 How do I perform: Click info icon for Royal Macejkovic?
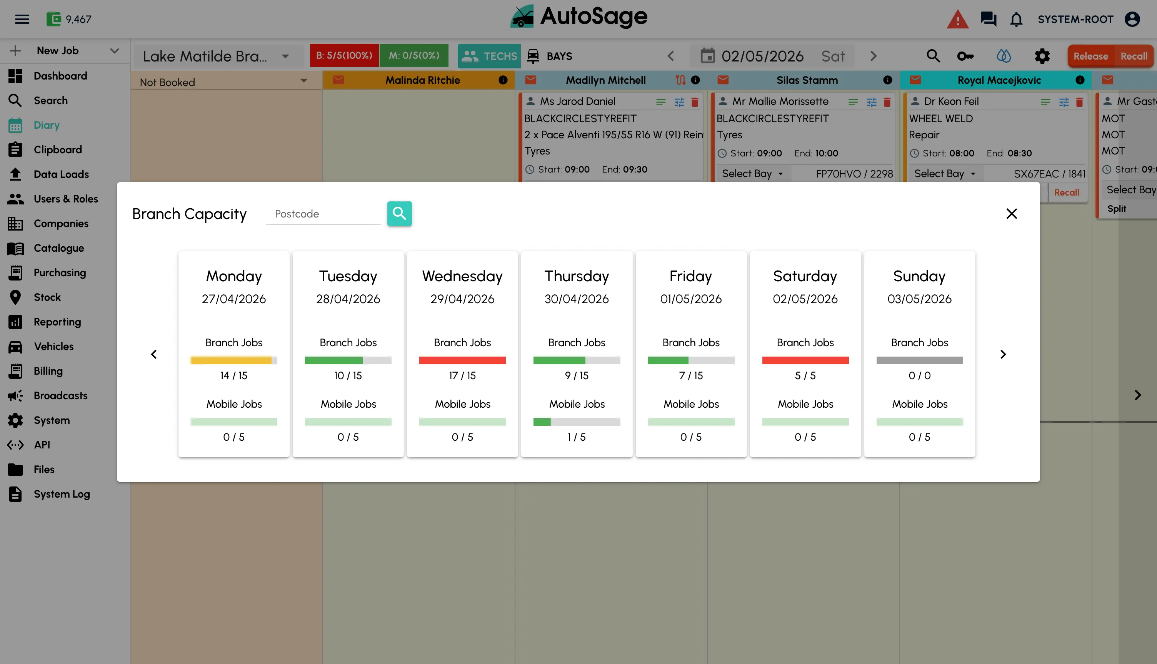(1080, 80)
